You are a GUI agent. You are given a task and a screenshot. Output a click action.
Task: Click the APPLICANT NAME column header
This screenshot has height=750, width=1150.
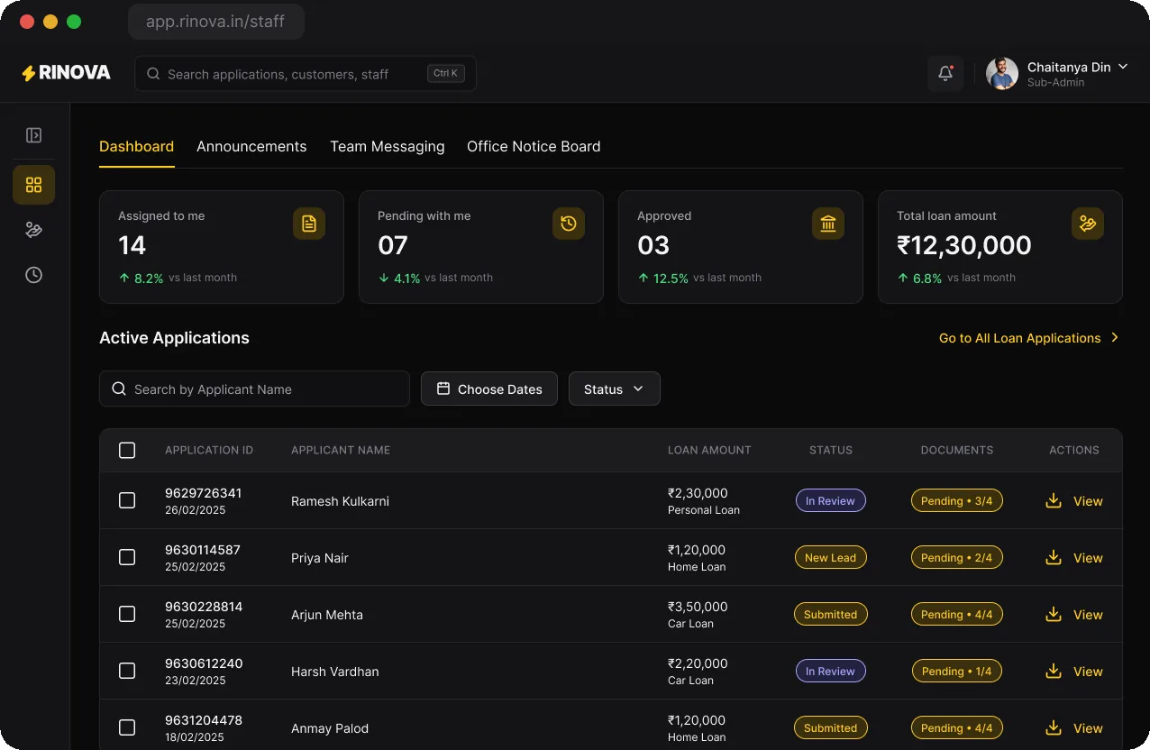(x=341, y=450)
